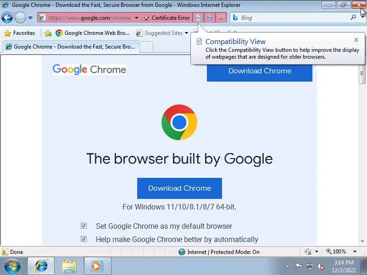The height and width of the screenshot is (275, 367).
Task: Click the Add to Favorites Bar icon
Action: [x=48, y=33]
